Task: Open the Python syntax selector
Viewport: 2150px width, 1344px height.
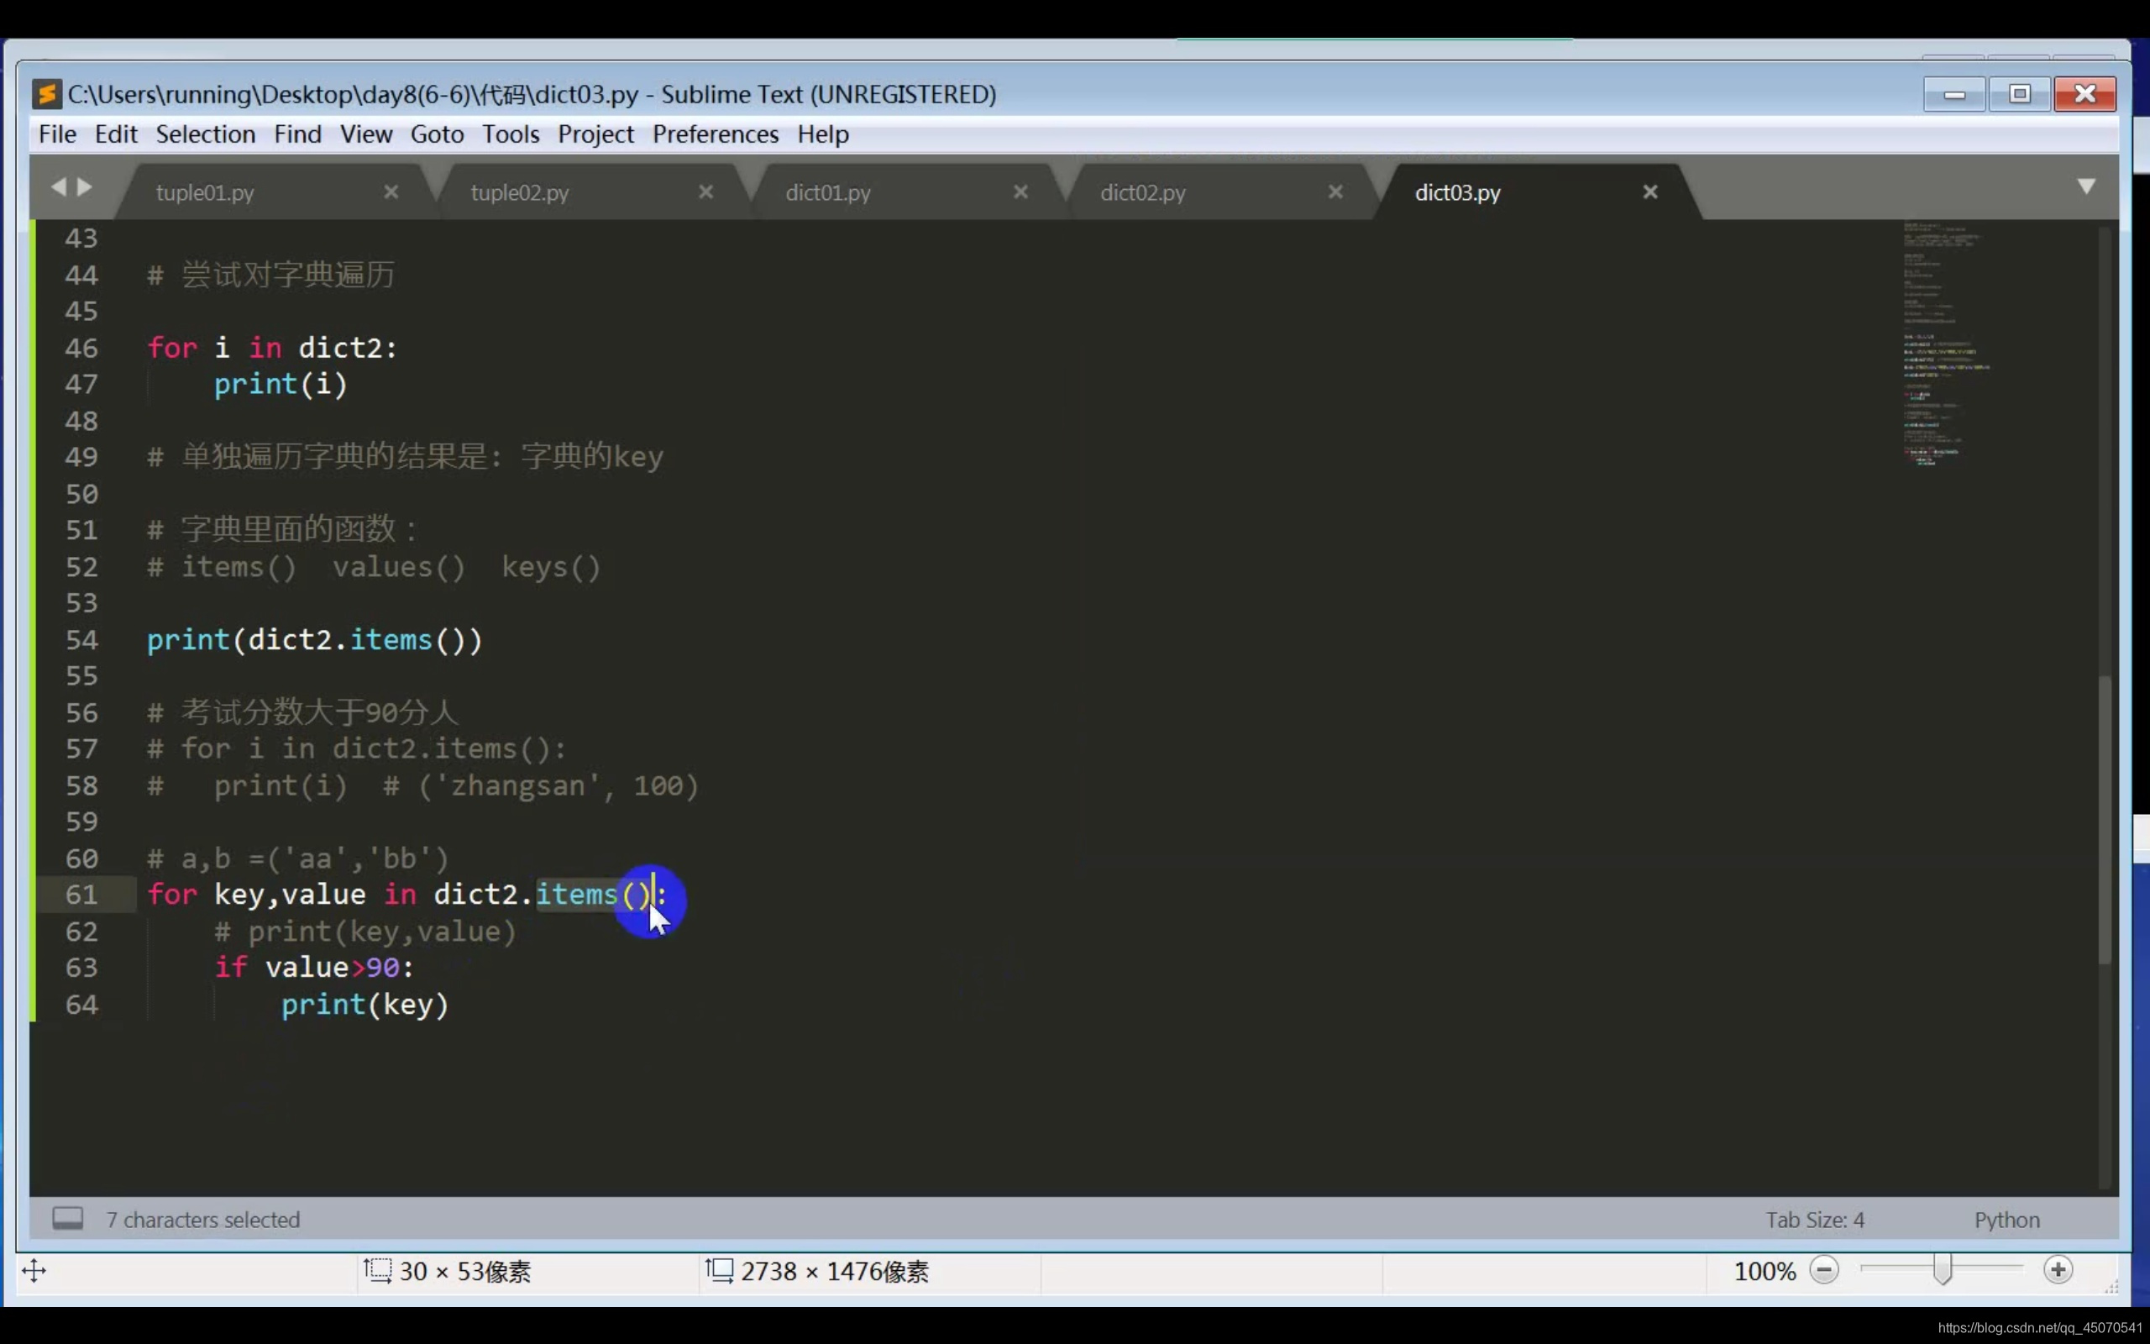Action: tap(2006, 1220)
